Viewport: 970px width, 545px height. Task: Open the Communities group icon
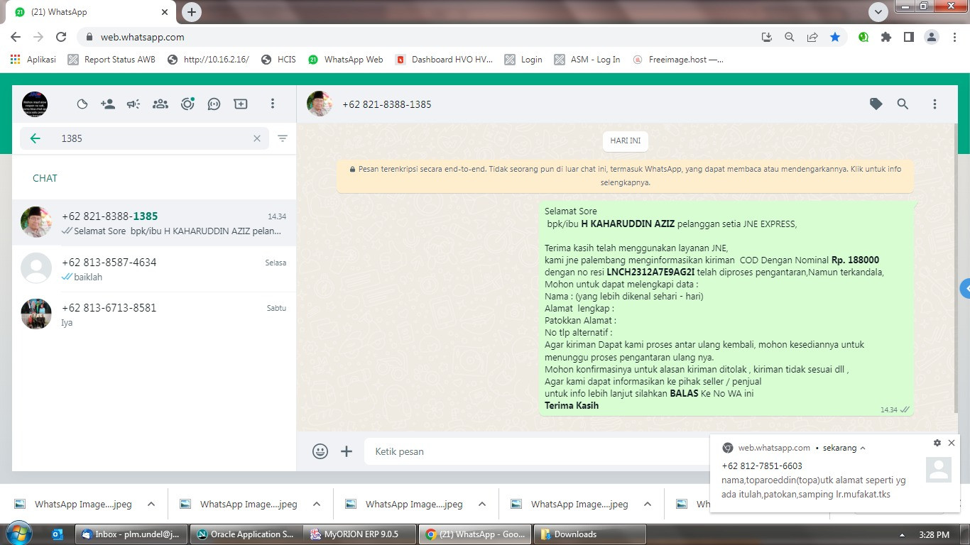point(160,104)
